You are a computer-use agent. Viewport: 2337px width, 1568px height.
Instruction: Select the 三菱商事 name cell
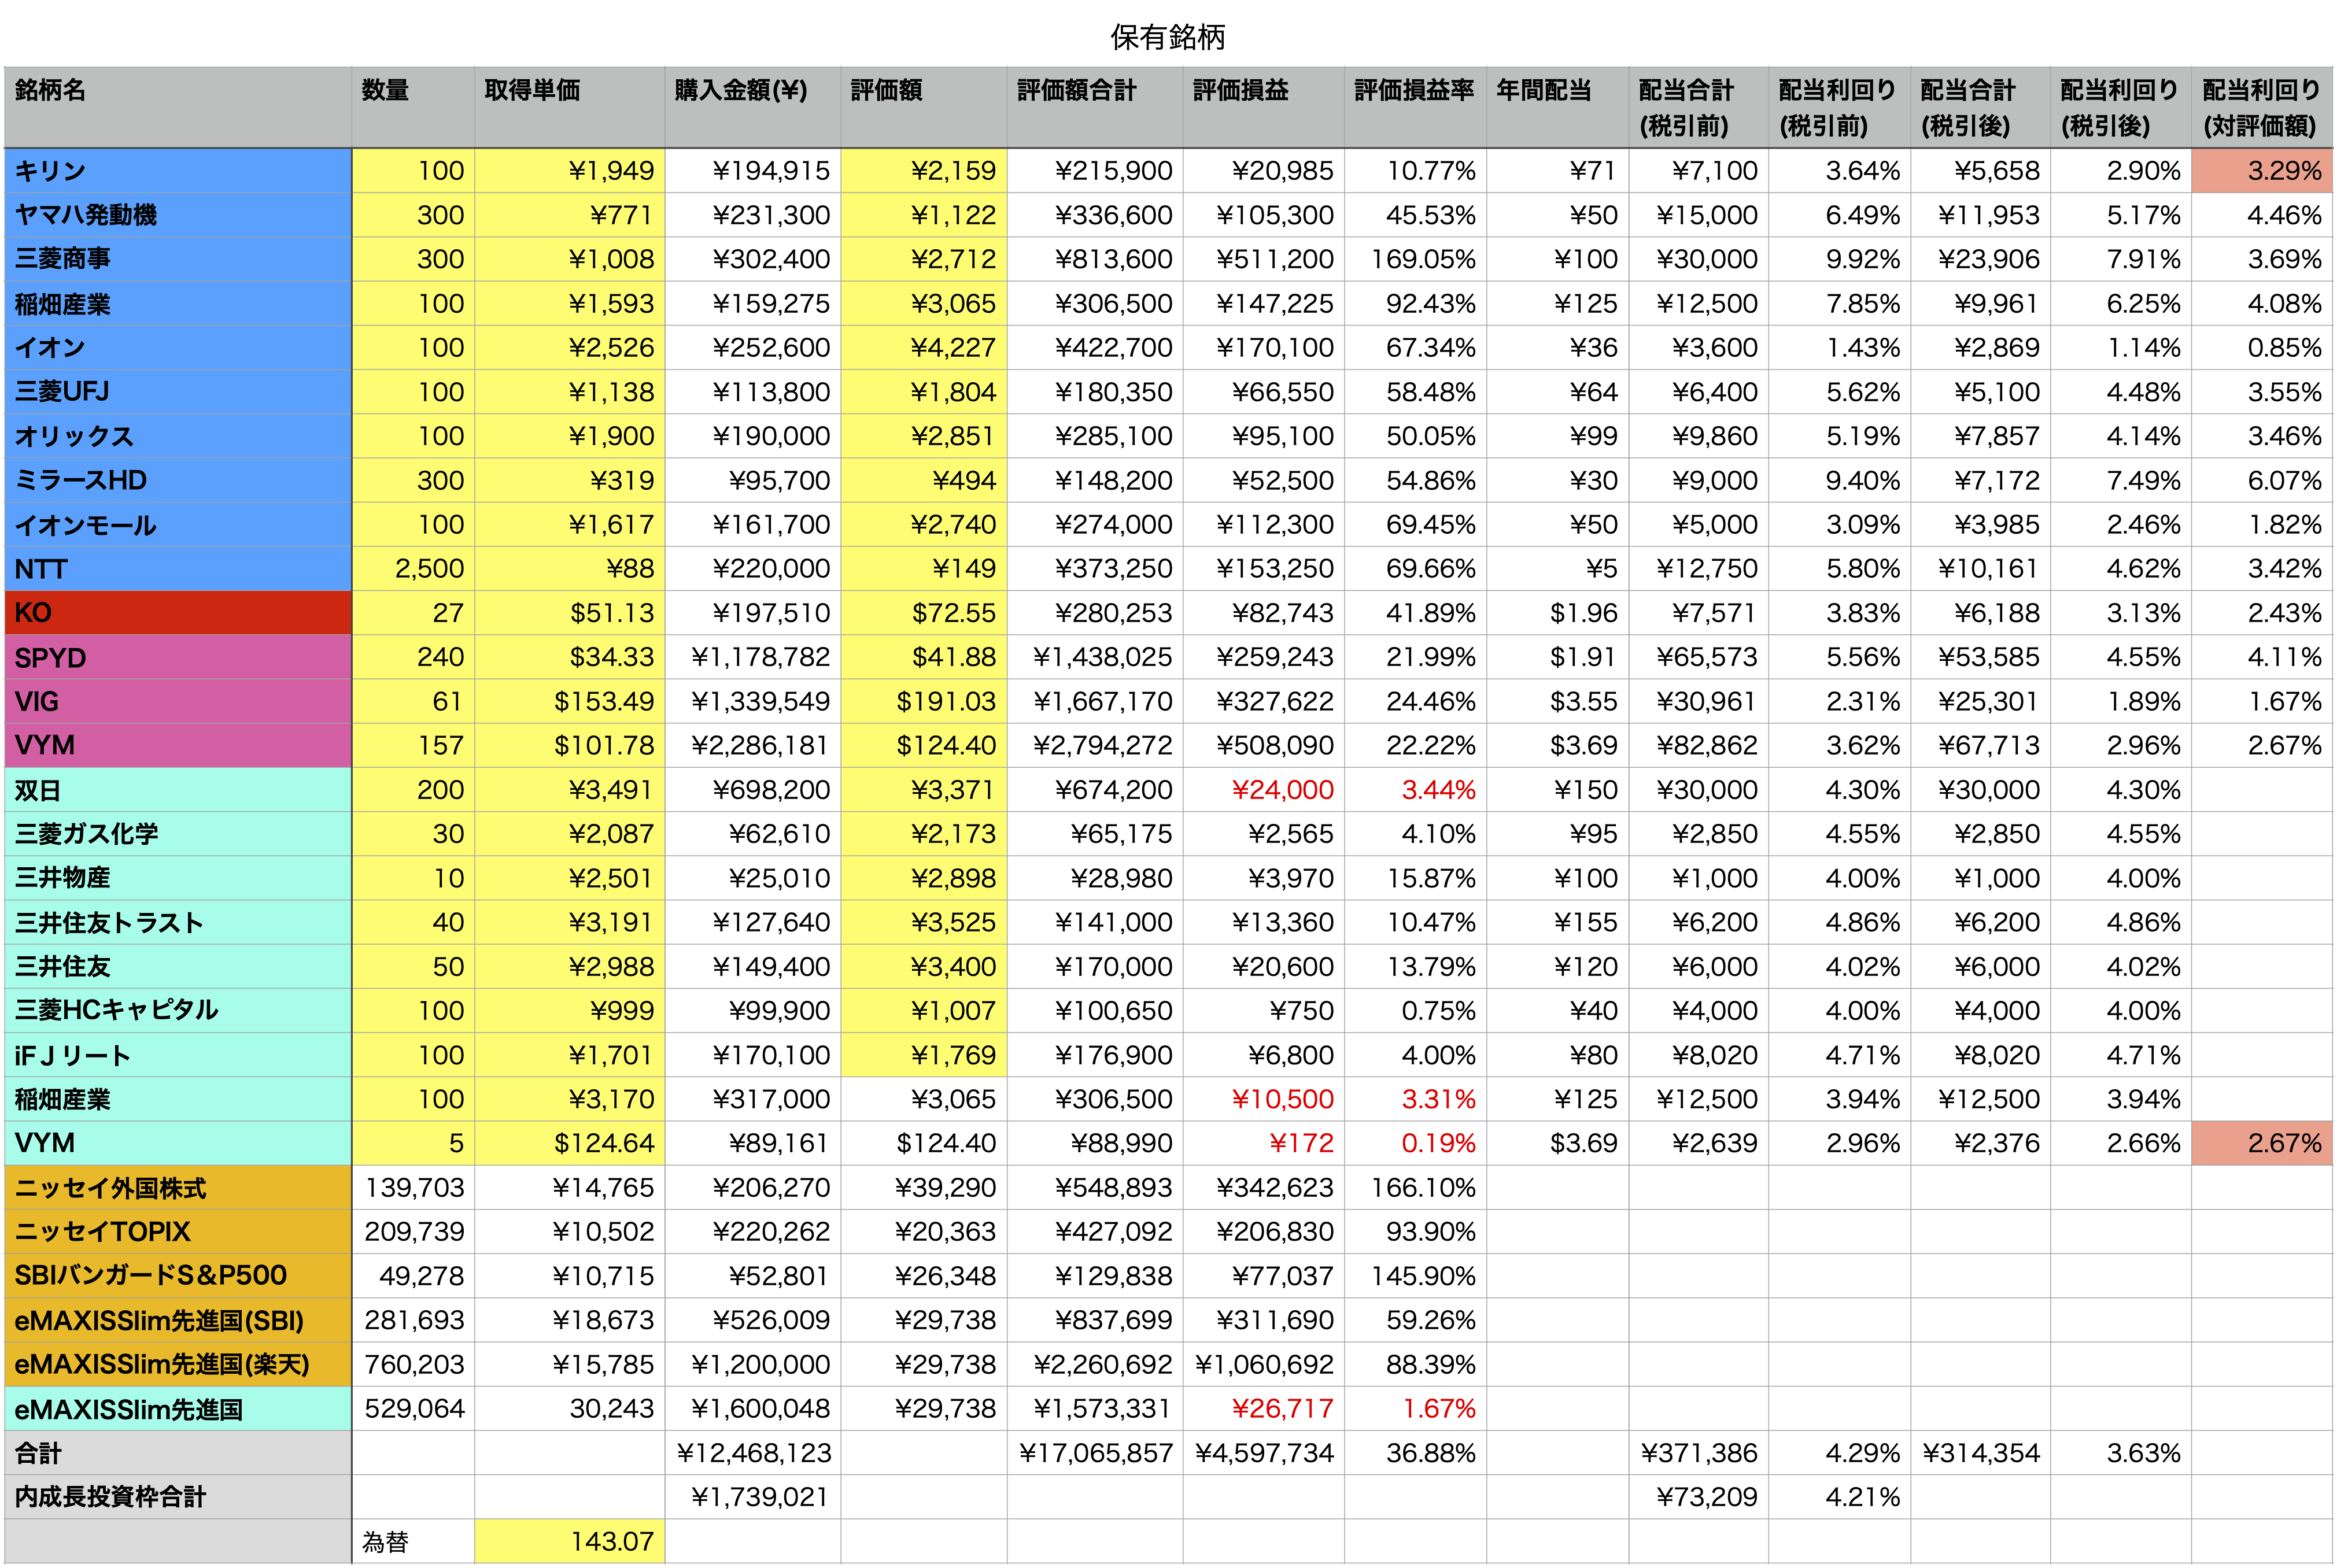pos(178,259)
